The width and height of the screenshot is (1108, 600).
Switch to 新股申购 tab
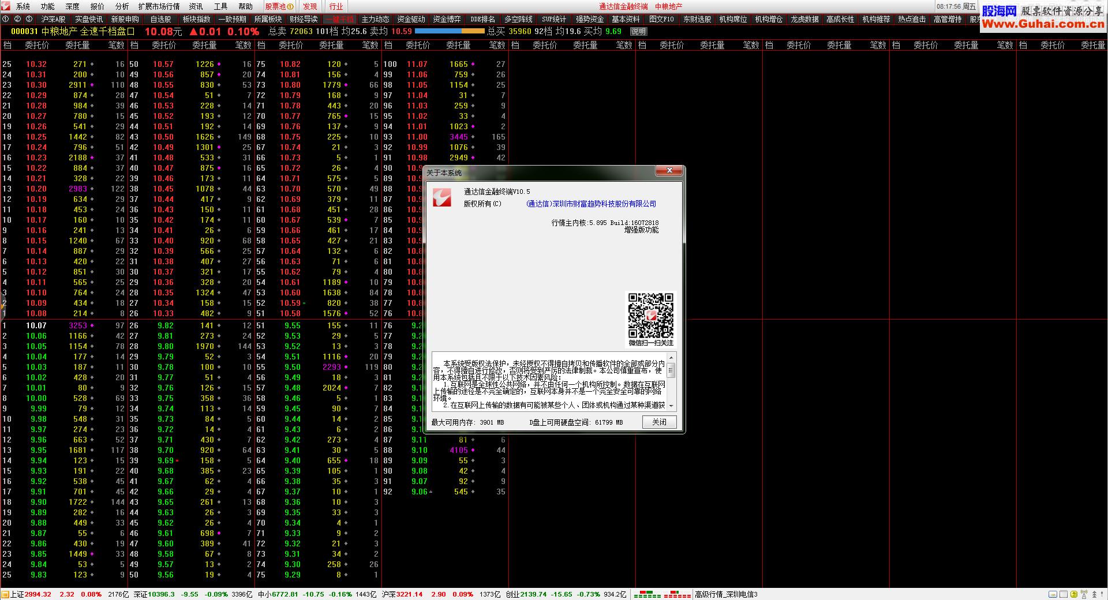[125, 19]
